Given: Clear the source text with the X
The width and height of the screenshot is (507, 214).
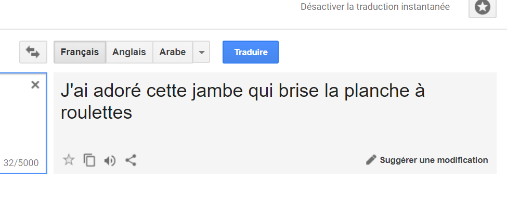Looking at the screenshot, I should click(35, 85).
